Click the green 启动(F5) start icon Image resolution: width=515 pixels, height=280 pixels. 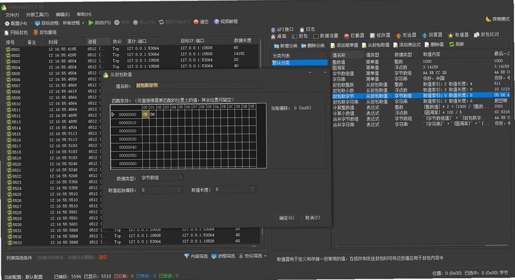tap(91, 22)
